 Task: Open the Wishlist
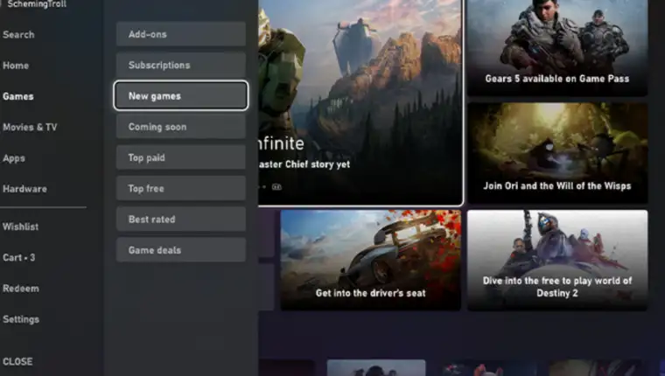click(x=20, y=226)
